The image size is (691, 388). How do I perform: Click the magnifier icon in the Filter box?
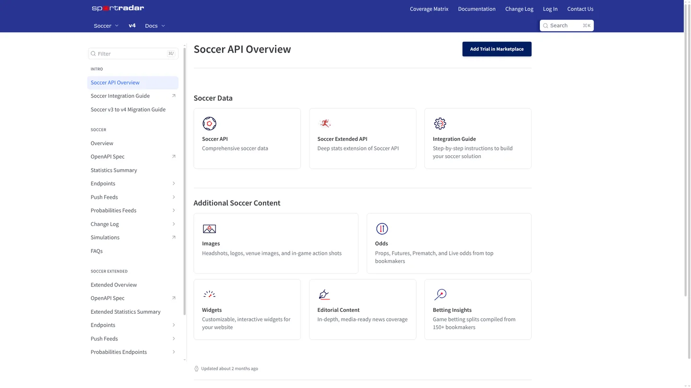94,54
